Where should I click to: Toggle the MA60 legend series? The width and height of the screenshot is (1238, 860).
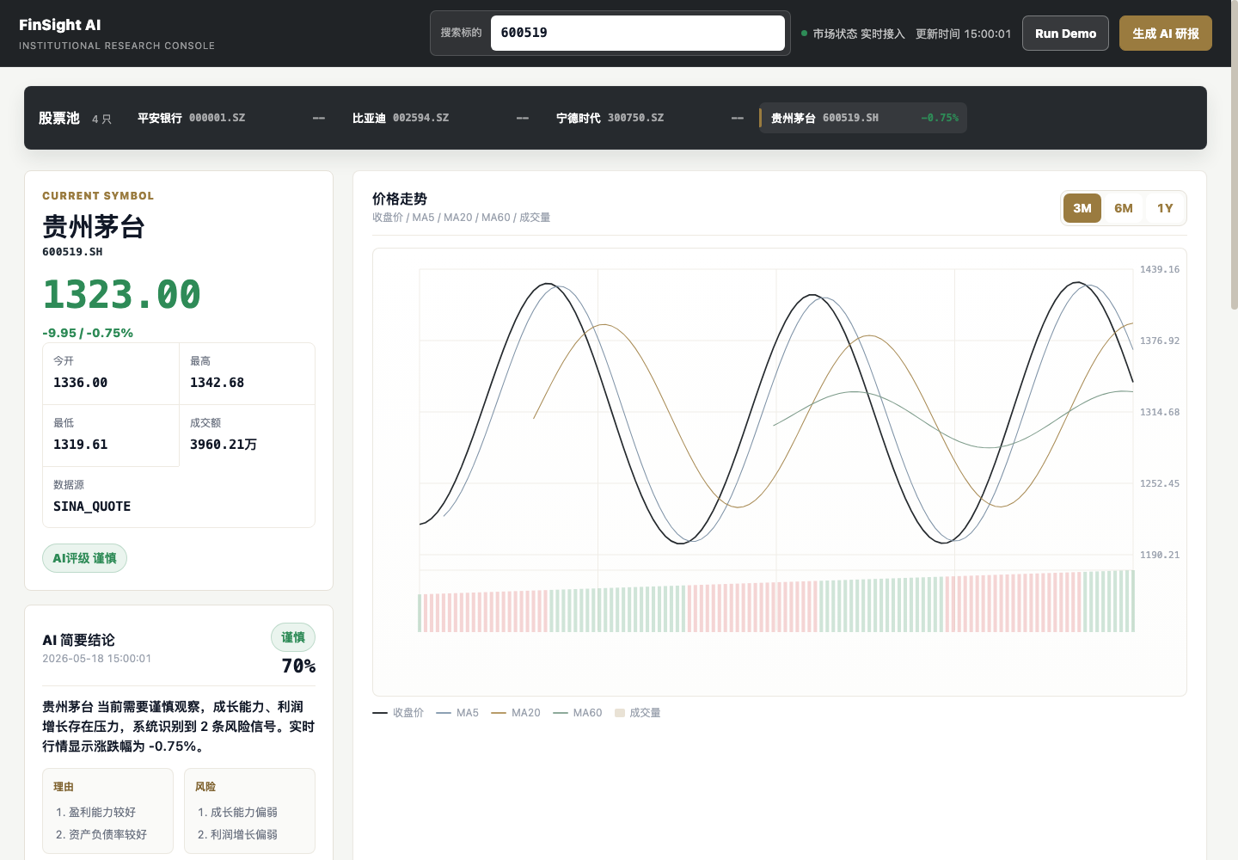click(x=578, y=713)
